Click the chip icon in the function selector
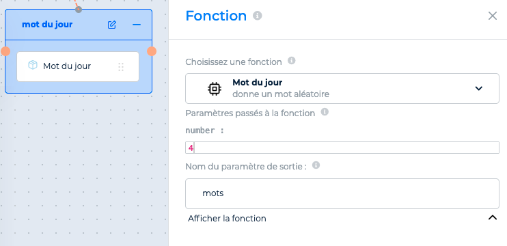507x246 pixels. coord(215,89)
